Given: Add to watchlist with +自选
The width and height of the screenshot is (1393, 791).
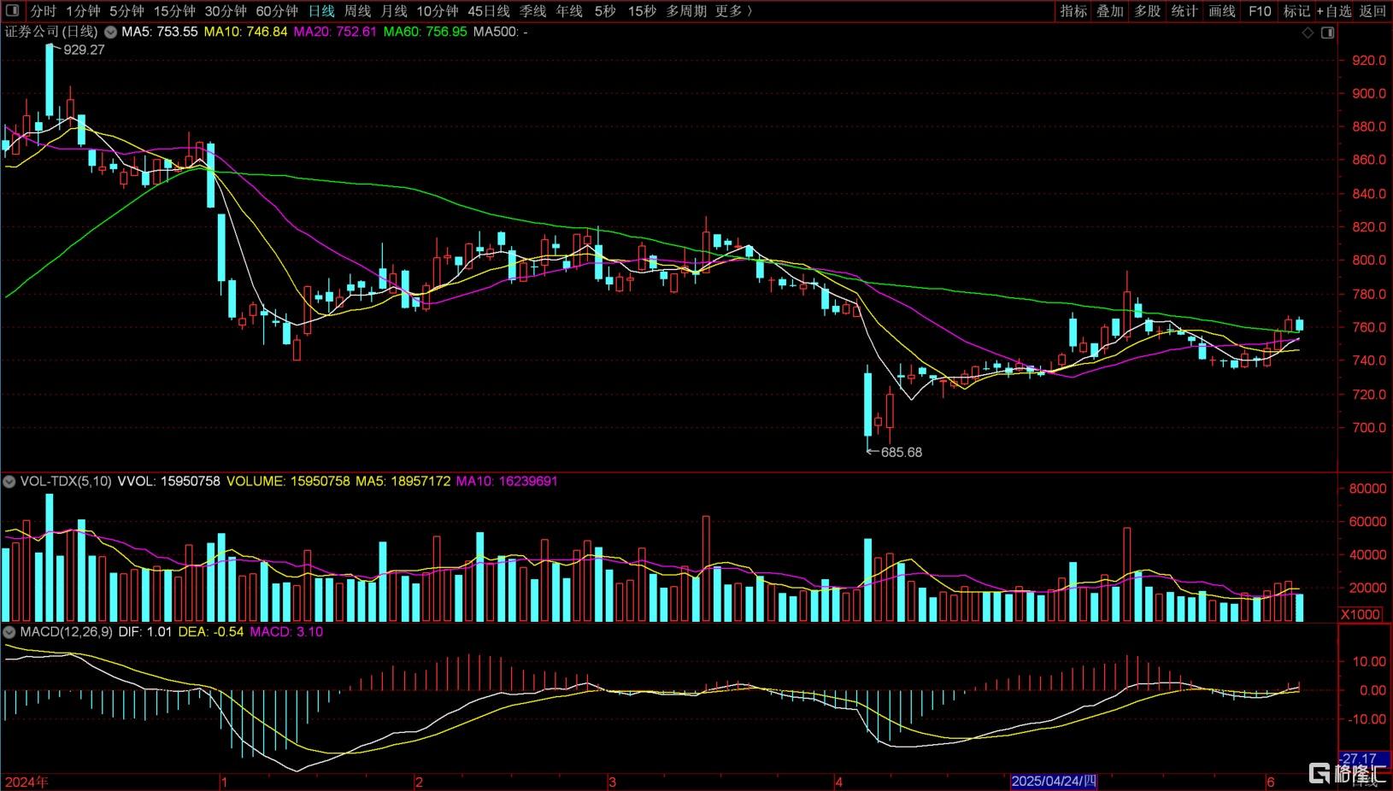Looking at the screenshot, I should (x=1334, y=11).
